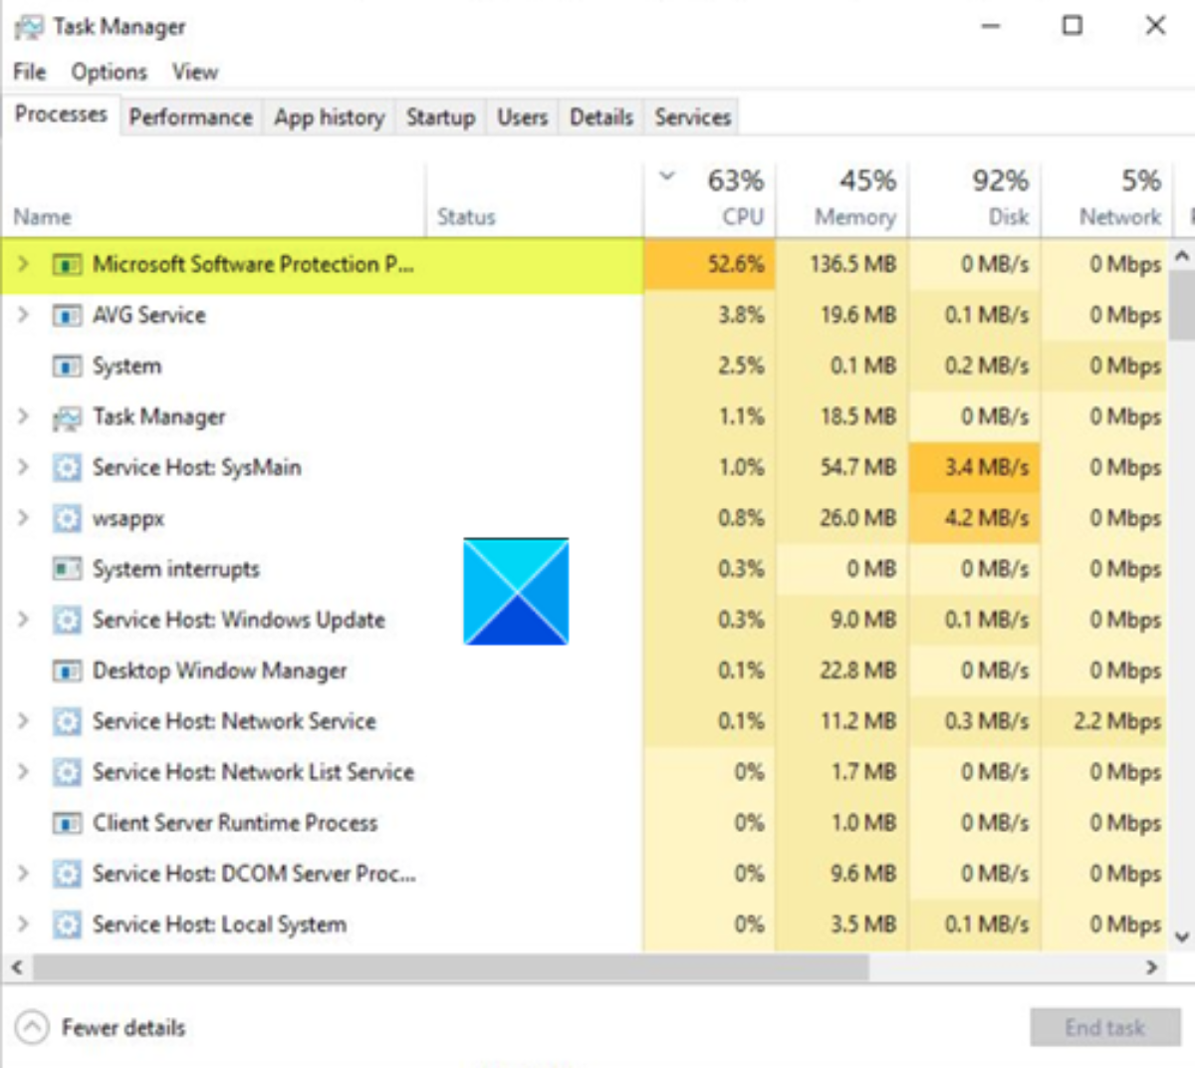Click the 52.6% CPU usage cell

click(x=711, y=264)
